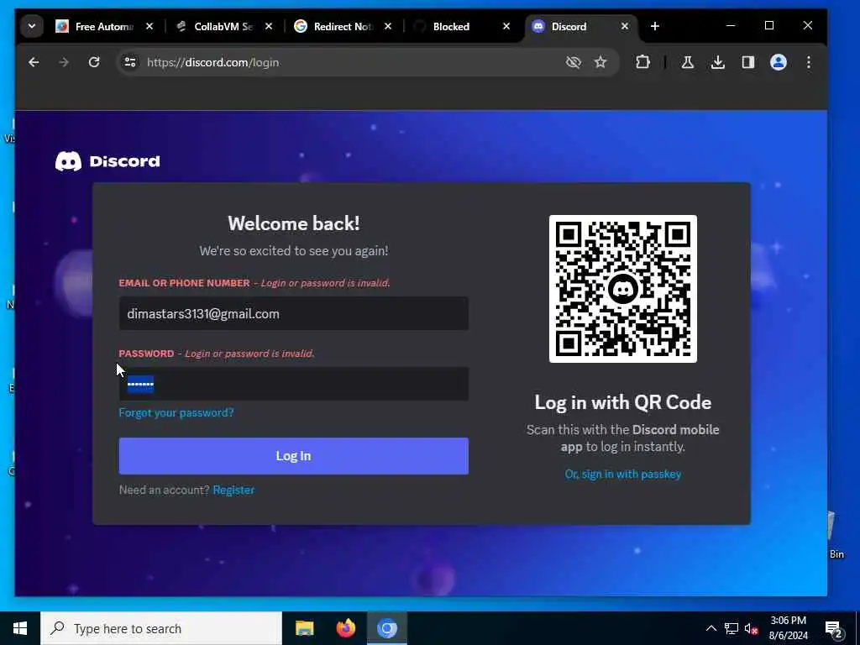Close the CollabVM tab
The width and height of the screenshot is (860, 645).
(268, 26)
